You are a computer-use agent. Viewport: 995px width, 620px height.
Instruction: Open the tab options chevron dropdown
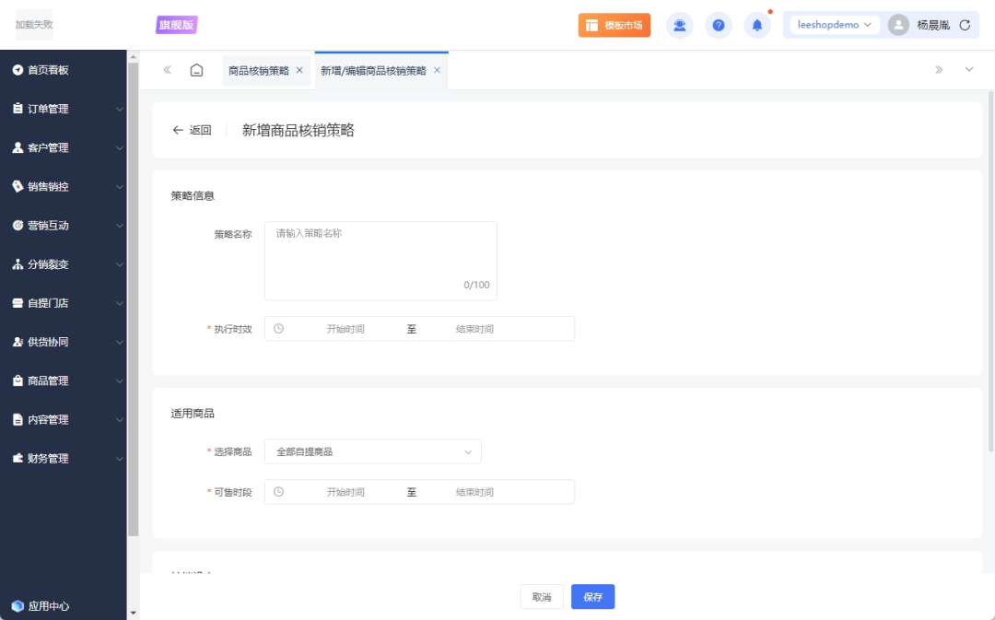[968, 70]
